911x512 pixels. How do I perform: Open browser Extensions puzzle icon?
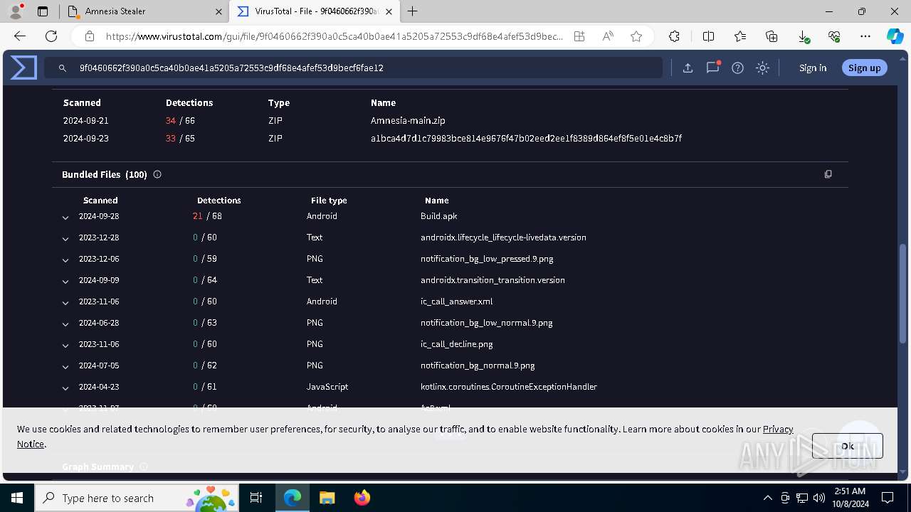tap(674, 36)
